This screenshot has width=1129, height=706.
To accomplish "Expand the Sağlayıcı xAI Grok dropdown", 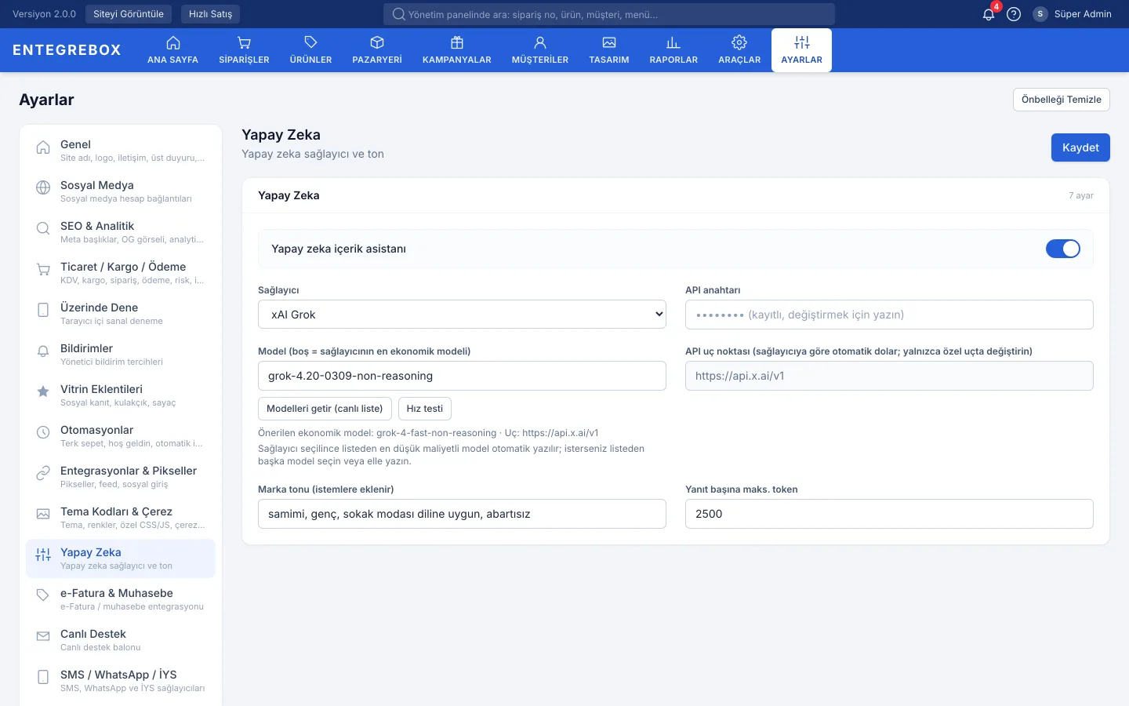I will [x=462, y=315].
